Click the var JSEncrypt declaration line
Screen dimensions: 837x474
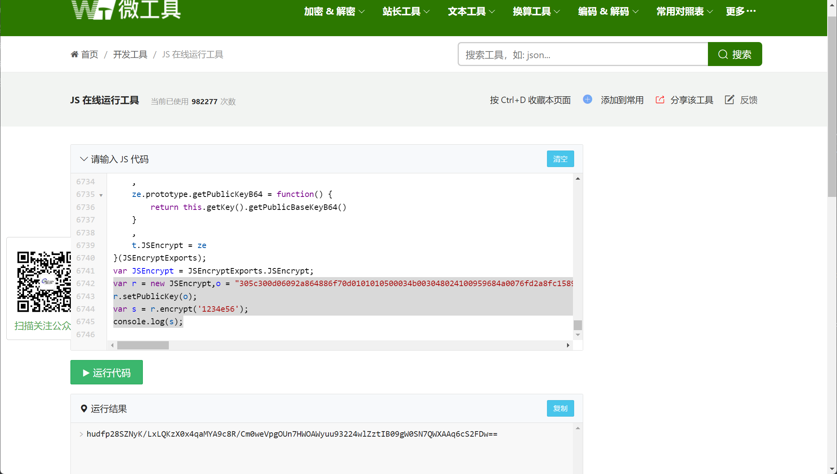213,271
